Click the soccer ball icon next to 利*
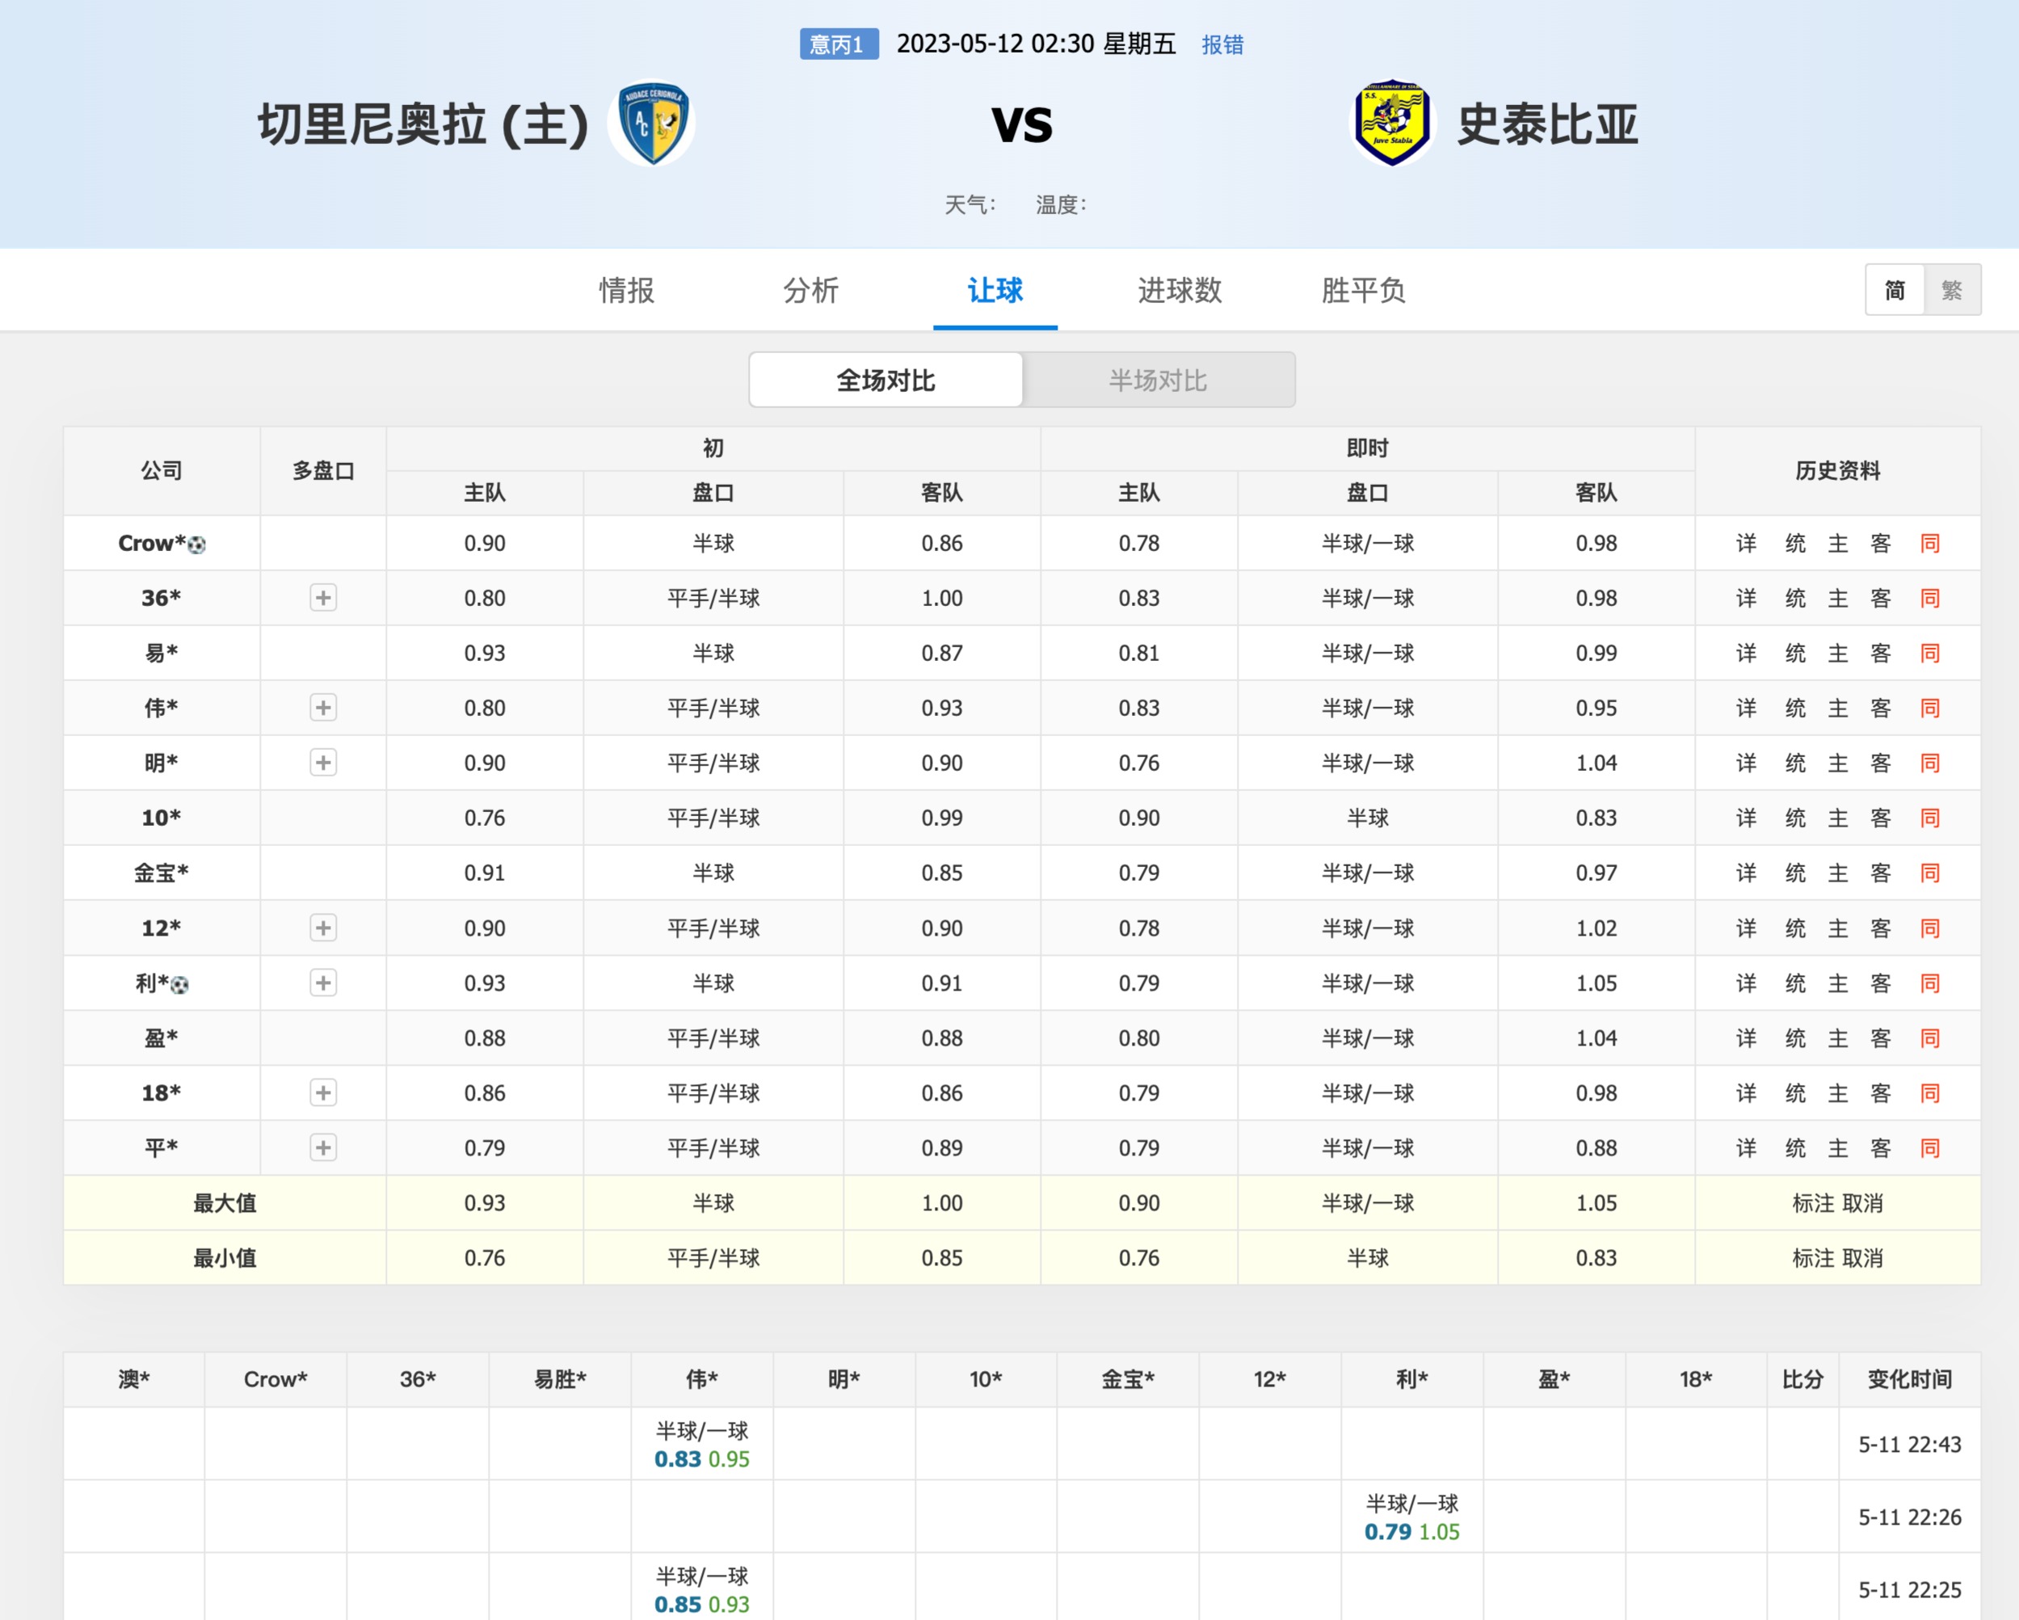Screen dimensions: 2019x1620 tap(180, 984)
